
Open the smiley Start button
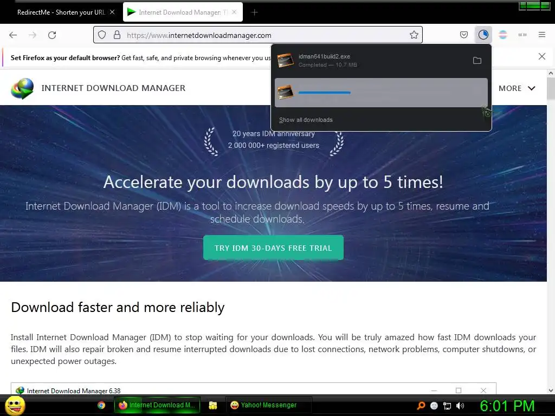click(15, 405)
